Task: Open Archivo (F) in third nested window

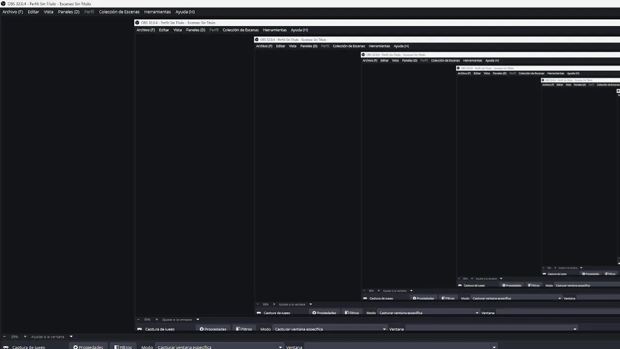Action: coord(370,61)
